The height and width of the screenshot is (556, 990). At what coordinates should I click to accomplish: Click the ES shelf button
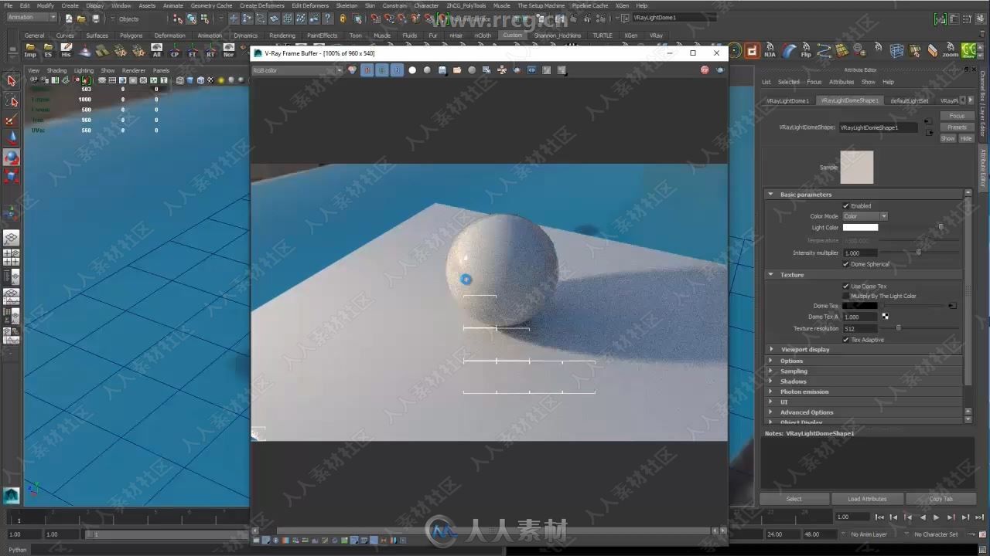pyautogui.click(x=48, y=51)
